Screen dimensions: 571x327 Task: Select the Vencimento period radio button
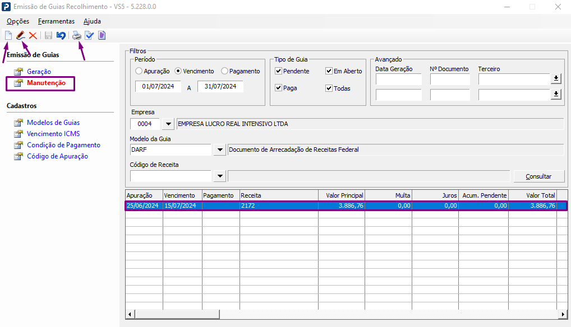pyautogui.click(x=178, y=71)
